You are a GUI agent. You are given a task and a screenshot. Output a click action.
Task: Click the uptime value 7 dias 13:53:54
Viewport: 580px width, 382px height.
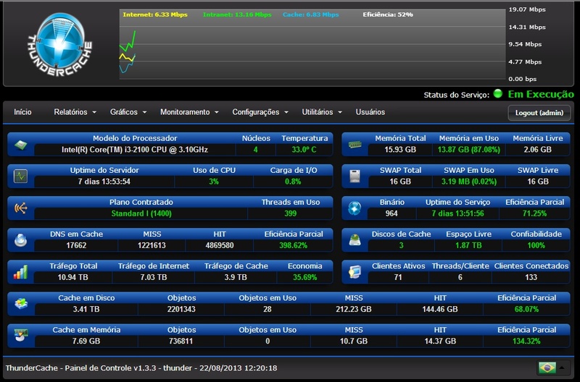(x=104, y=181)
